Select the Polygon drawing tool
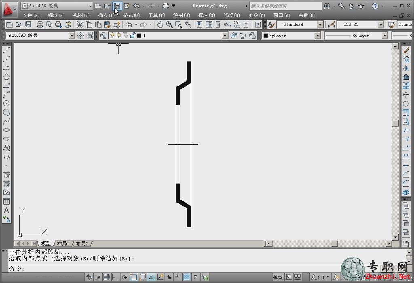Viewport: 414px width, 283px height. click(6, 77)
